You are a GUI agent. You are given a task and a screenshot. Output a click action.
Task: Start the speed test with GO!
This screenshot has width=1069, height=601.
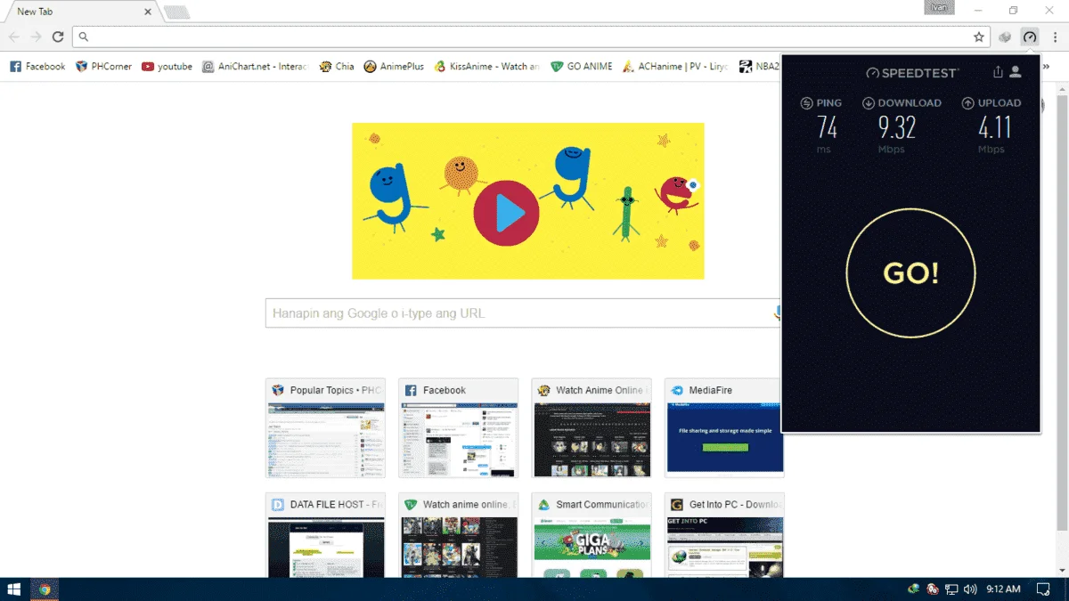pyautogui.click(x=910, y=272)
